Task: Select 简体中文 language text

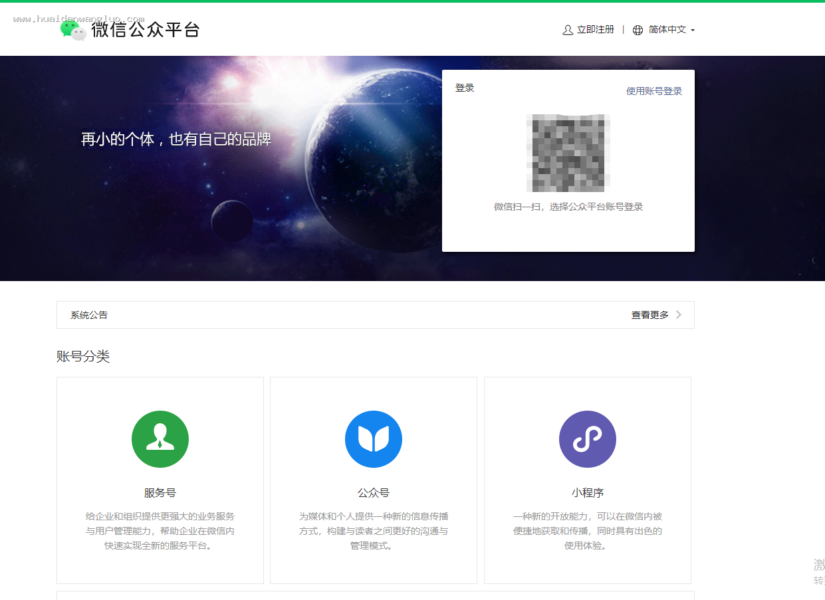Action: pos(667,30)
